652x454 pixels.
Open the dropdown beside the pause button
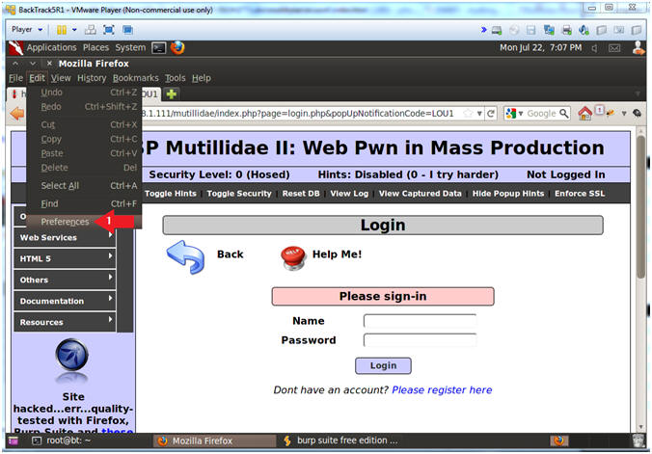pos(74,30)
